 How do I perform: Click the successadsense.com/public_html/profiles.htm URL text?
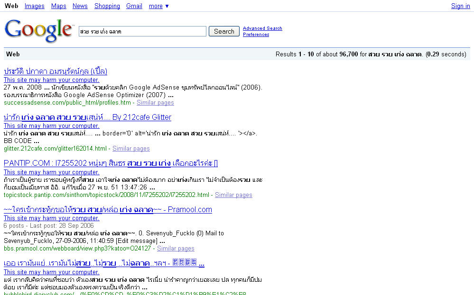tap(67, 103)
